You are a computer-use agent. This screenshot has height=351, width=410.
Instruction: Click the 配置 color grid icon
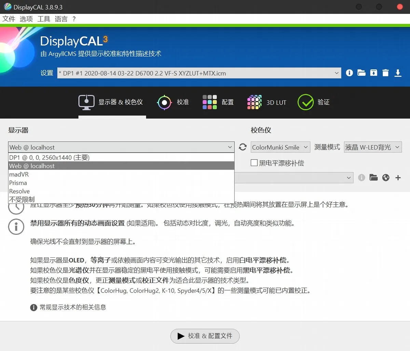pos(209,102)
